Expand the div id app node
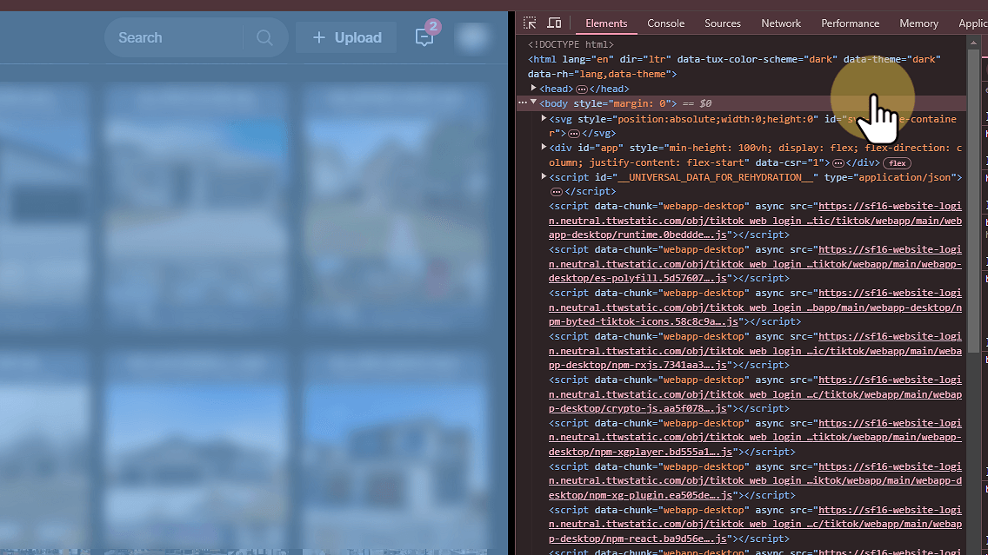The height and width of the screenshot is (555, 988). click(544, 148)
